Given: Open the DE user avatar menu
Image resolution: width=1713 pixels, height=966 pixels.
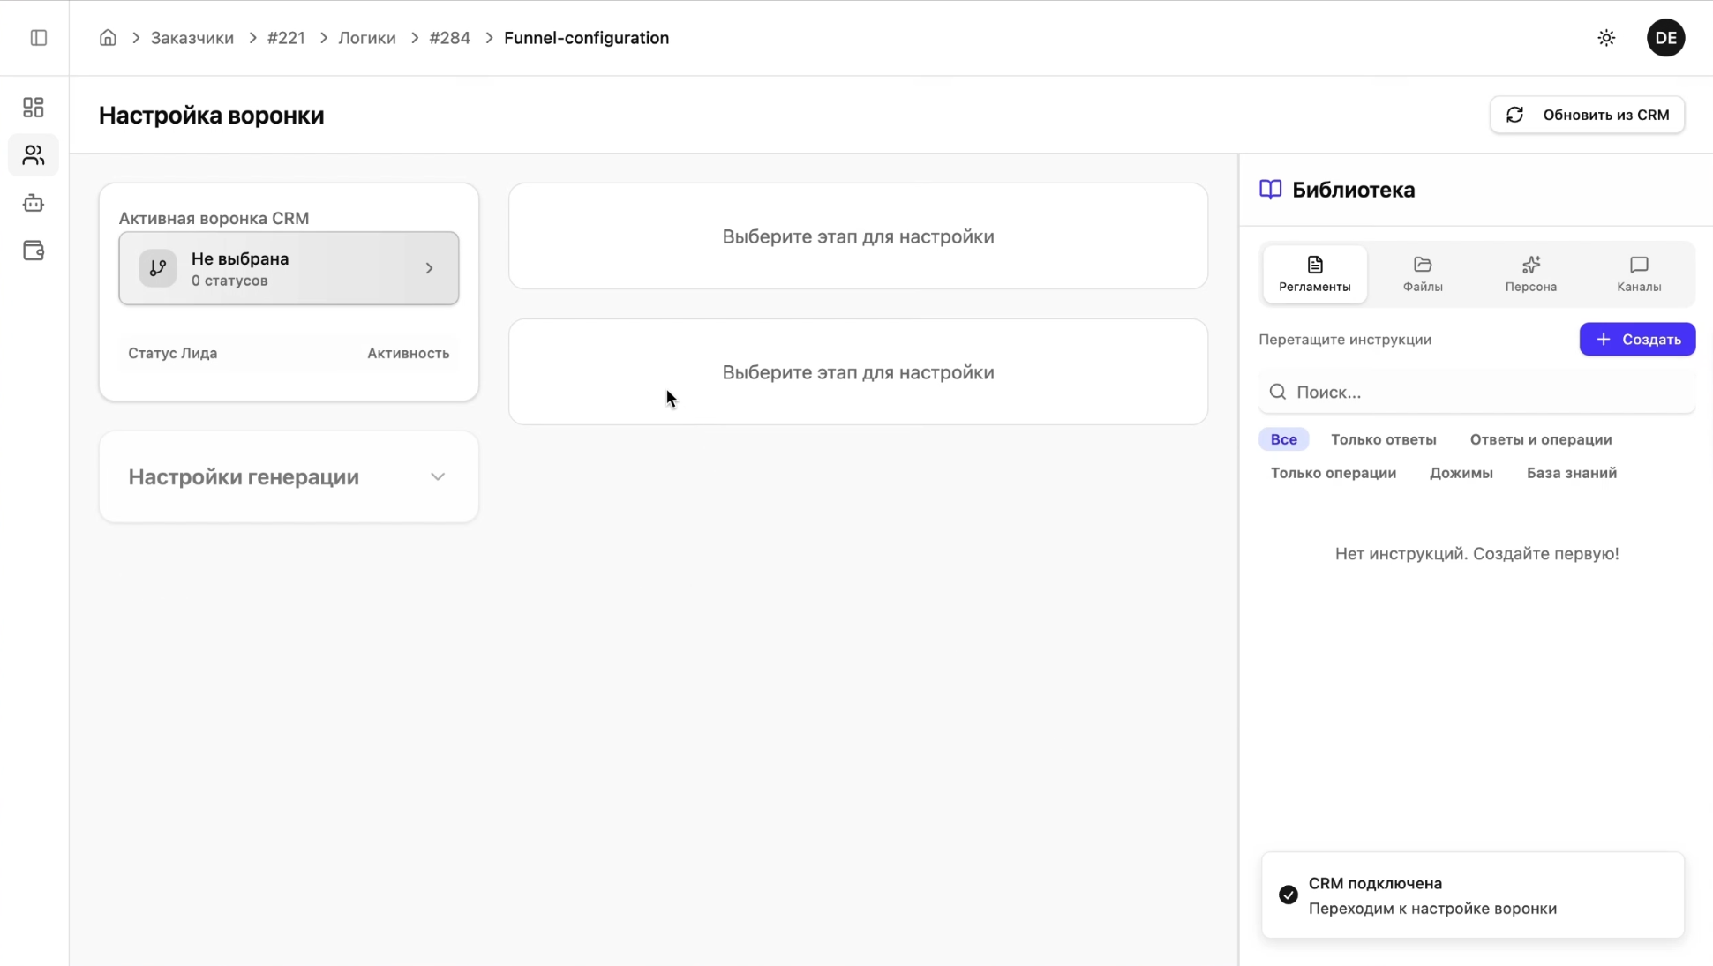Looking at the screenshot, I should point(1665,38).
